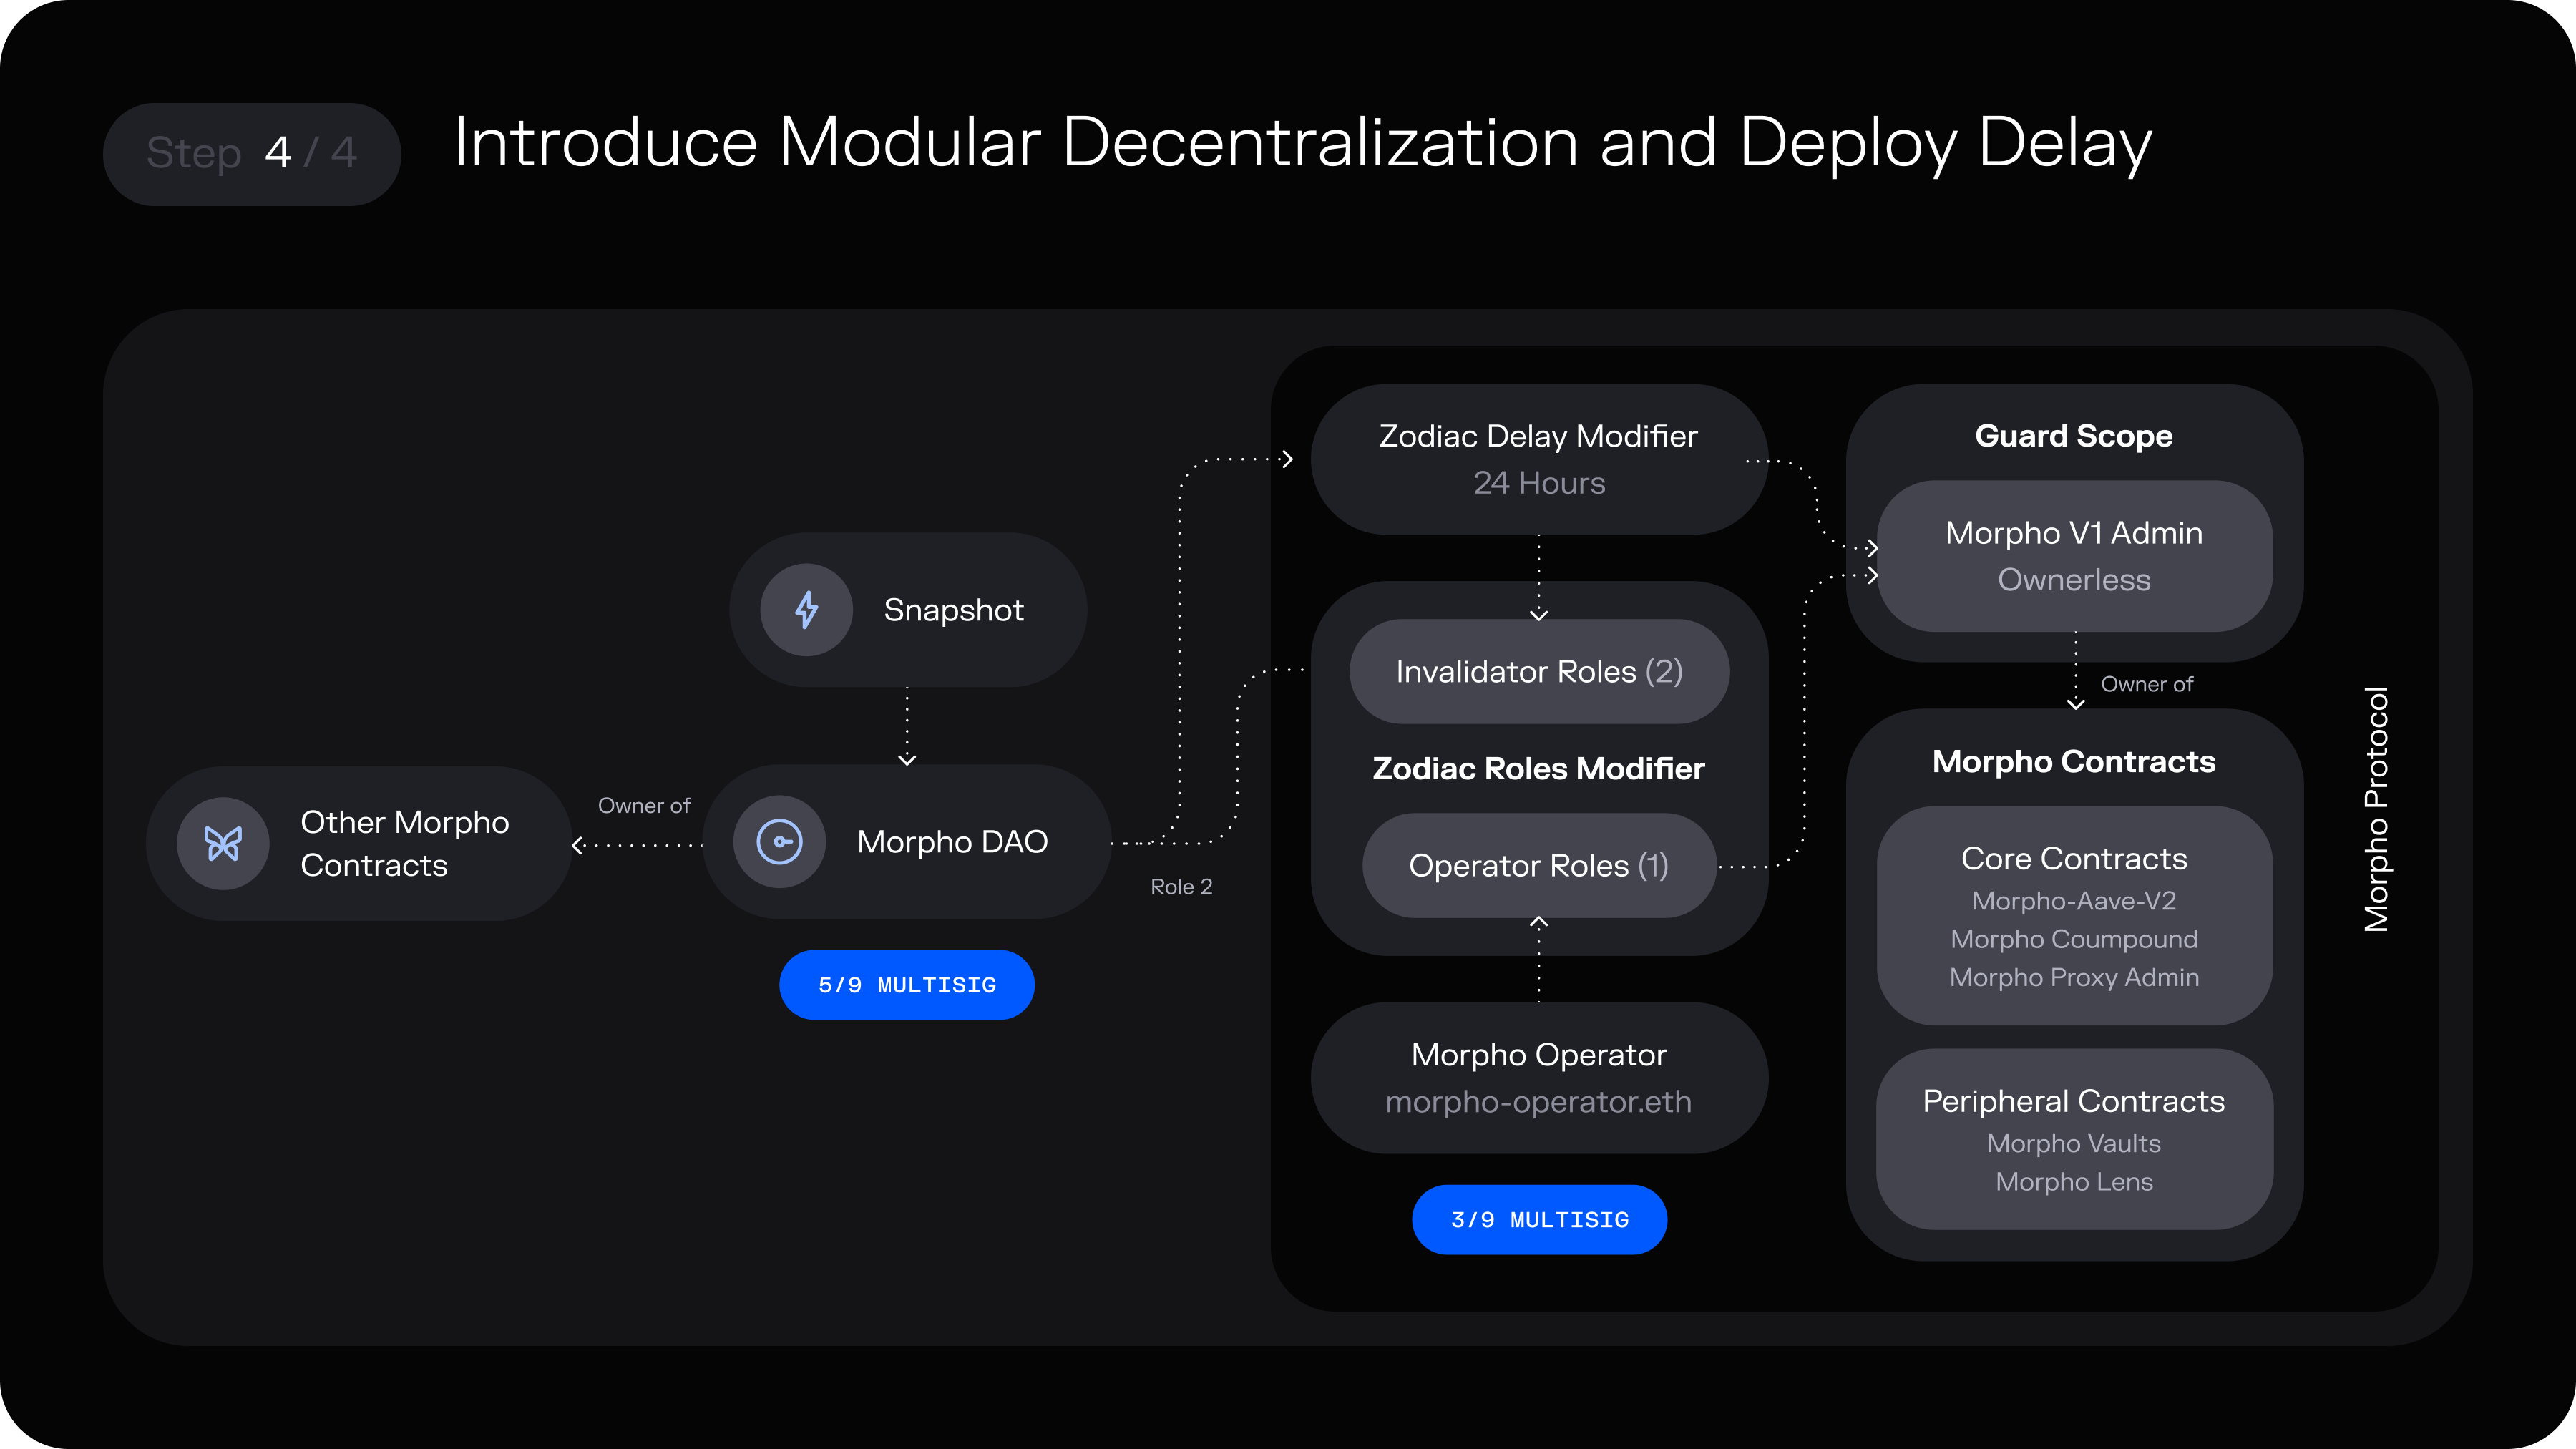Click the Morpho DAO key icon
Image resolution: width=2576 pixels, height=1449 pixels.
(x=779, y=842)
